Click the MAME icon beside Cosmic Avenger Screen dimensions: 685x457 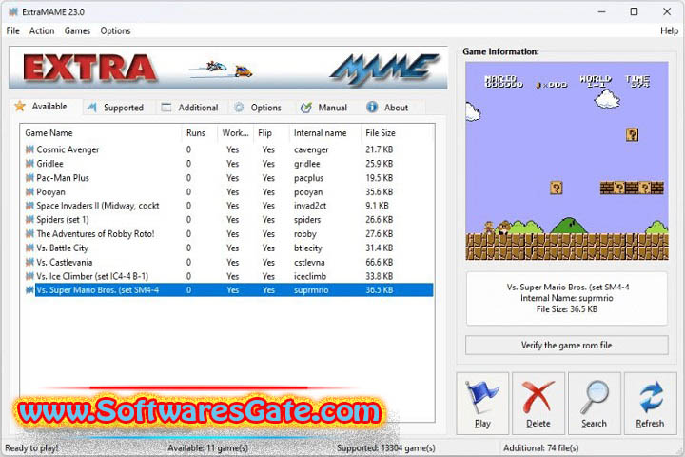tap(29, 149)
